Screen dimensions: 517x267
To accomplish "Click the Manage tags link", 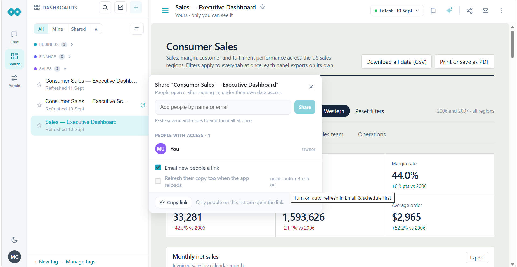I will [81, 262].
